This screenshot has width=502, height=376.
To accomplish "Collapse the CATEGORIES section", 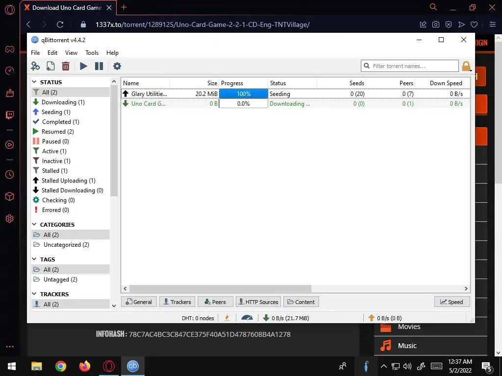I will tap(35, 224).
